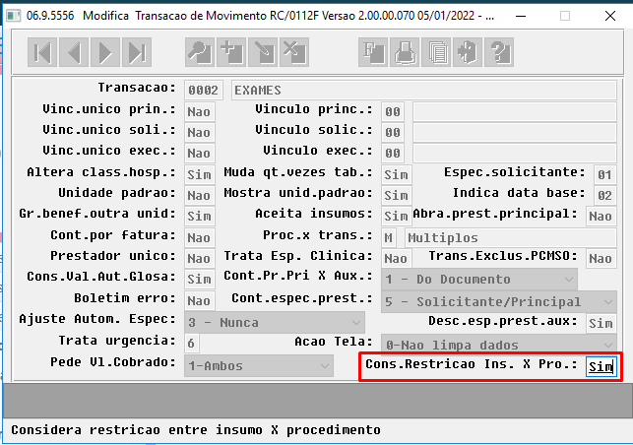Close the Modifica Transacao window
This screenshot has height=445, width=633.
(610, 16)
